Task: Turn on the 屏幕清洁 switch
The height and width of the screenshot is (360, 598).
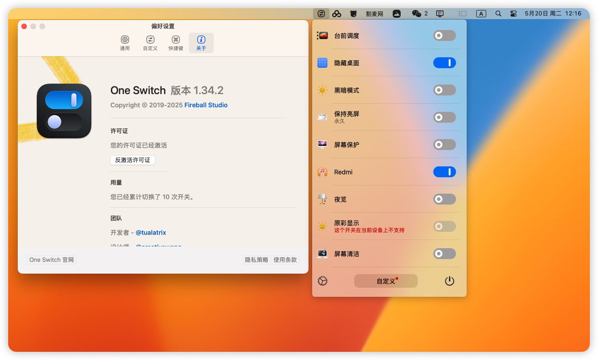Action: pyautogui.click(x=444, y=254)
